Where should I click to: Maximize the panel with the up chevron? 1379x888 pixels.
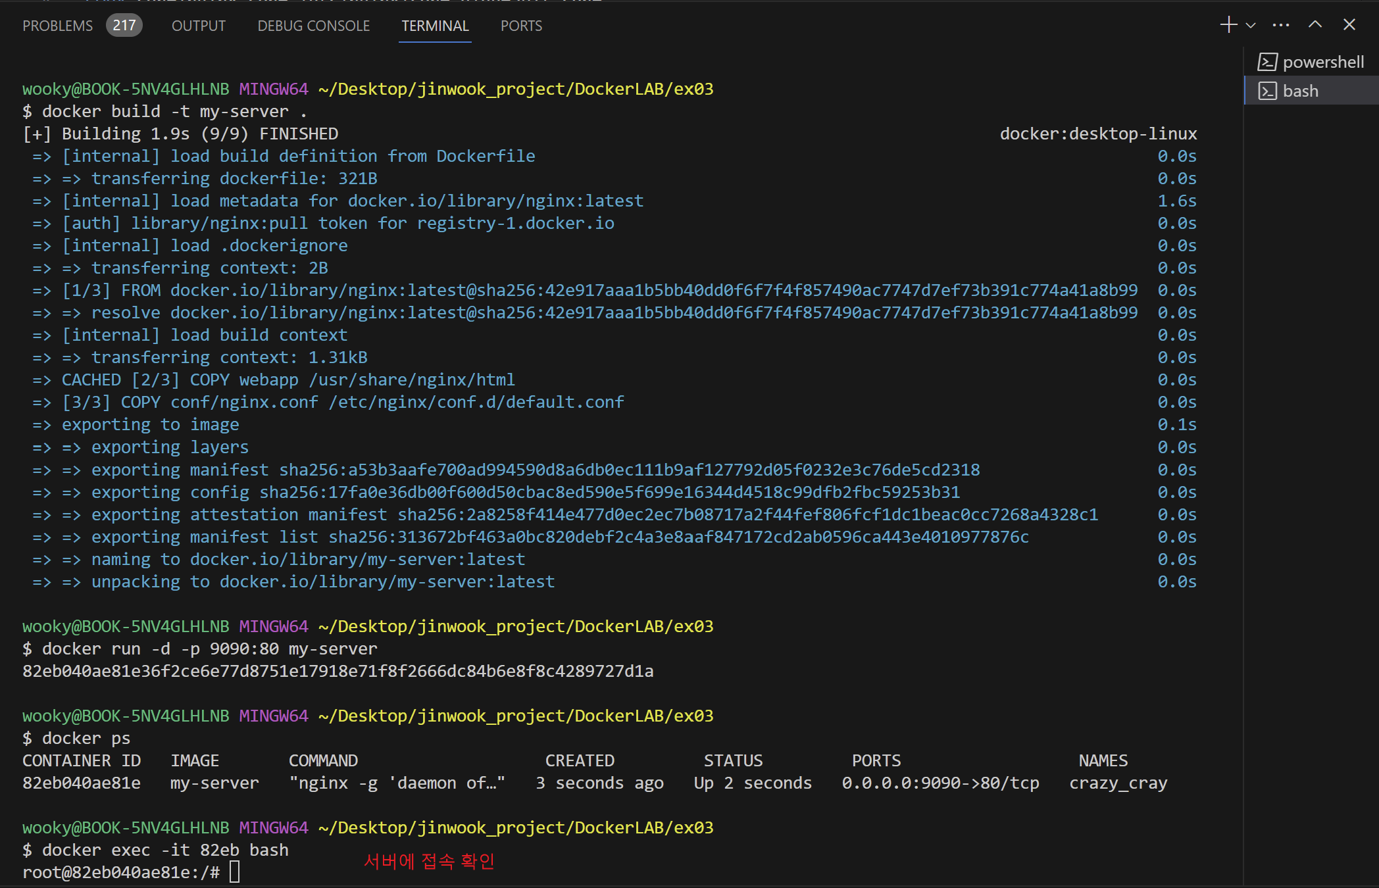pyautogui.click(x=1315, y=25)
